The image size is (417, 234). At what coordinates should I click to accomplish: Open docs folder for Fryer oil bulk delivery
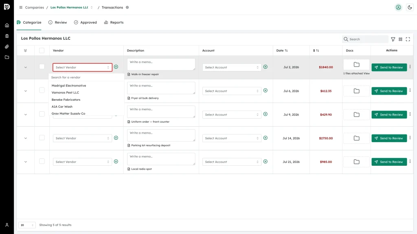pyautogui.click(x=357, y=91)
